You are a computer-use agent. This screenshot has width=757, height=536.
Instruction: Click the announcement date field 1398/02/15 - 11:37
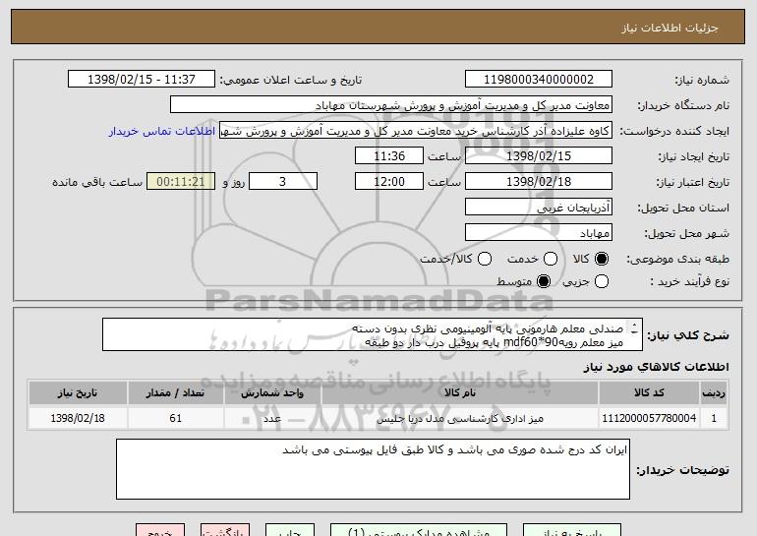[x=142, y=80]
